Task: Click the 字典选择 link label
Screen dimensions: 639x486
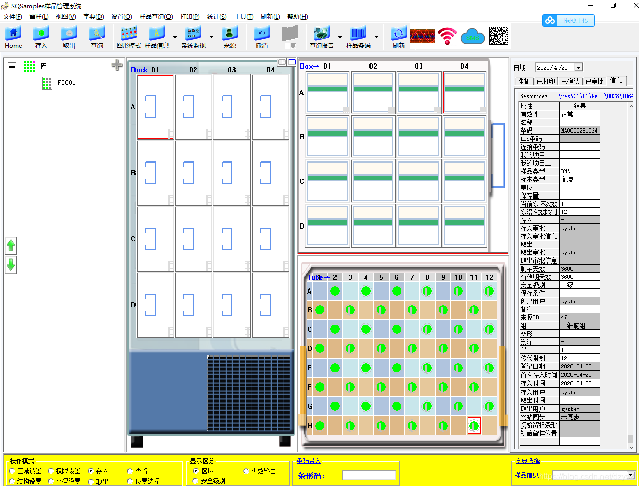Action: pyautogui.click(x=527, y=461)
